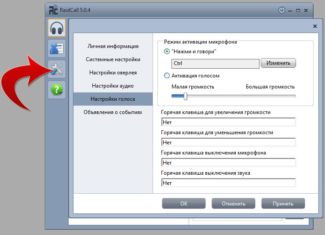Open the Настройки оверлея section

point(113,73)
